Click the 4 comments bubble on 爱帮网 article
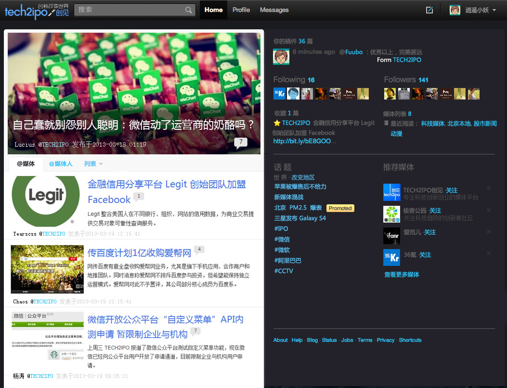Image resolution: width=507 pixels, height=388 pixels. tap(199, 250)
